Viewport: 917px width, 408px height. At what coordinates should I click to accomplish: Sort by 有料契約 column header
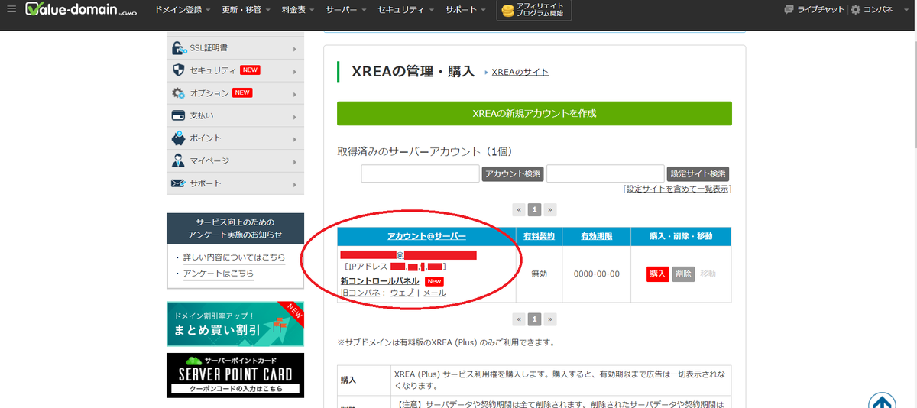540,237
